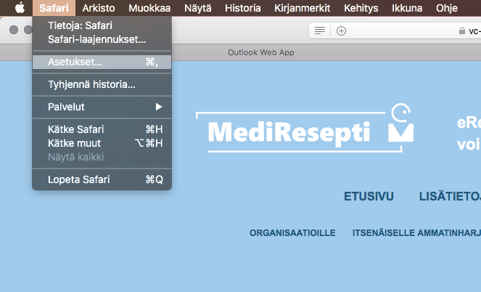Click the padlock icon in address bar
481x292 pixels.
pos(461,31)
